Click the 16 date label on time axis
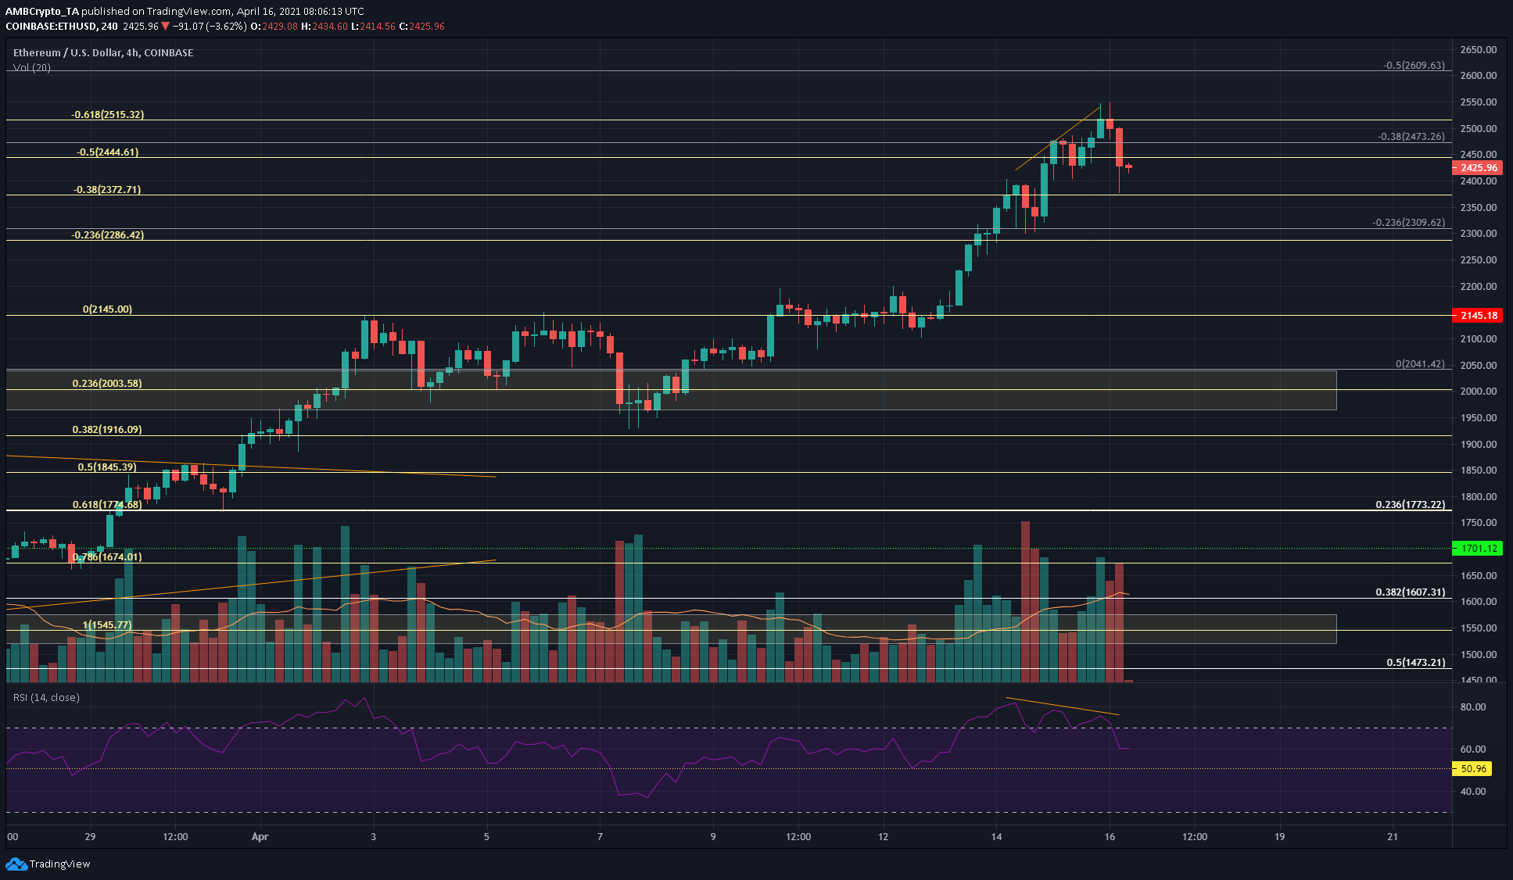The height and width of the screenshot is (880, 1513). point(1110,837)
